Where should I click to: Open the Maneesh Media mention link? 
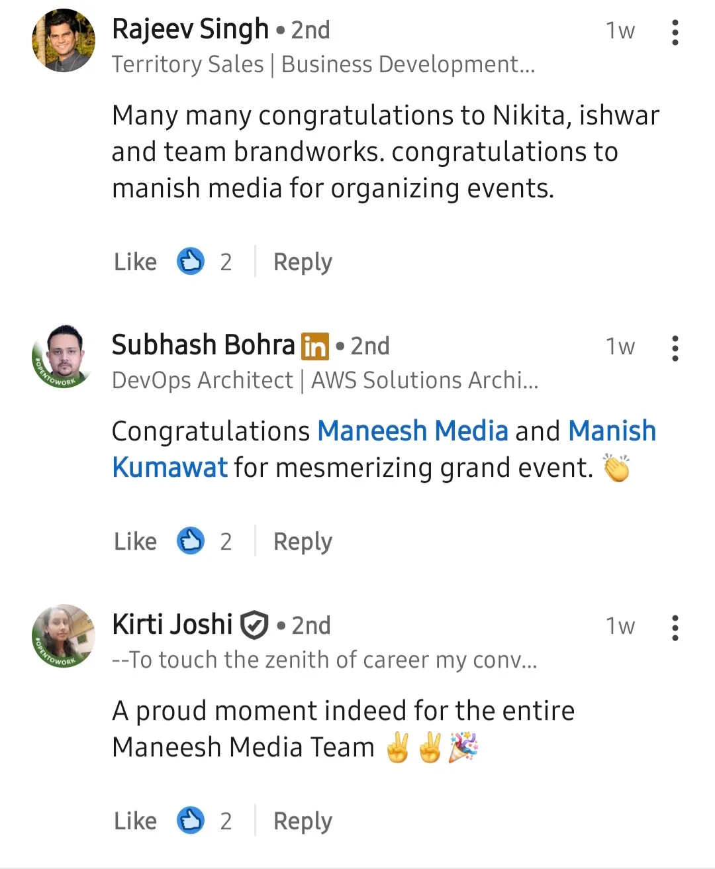[412, 431]
